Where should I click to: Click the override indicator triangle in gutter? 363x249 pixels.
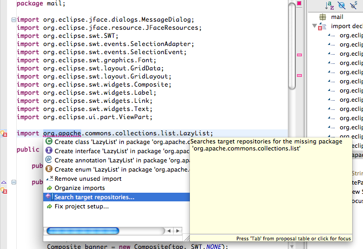[4, 182]
